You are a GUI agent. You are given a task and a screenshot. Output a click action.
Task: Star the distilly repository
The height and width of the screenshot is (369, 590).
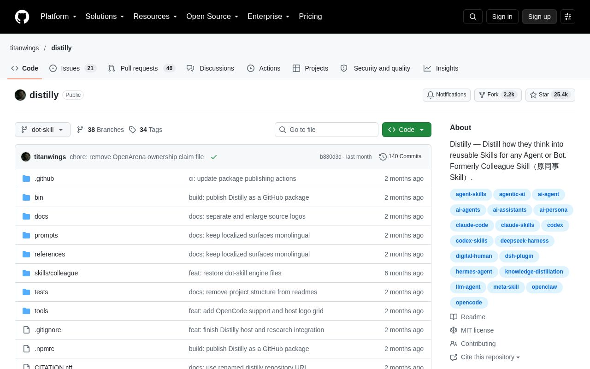pos(550,95)
